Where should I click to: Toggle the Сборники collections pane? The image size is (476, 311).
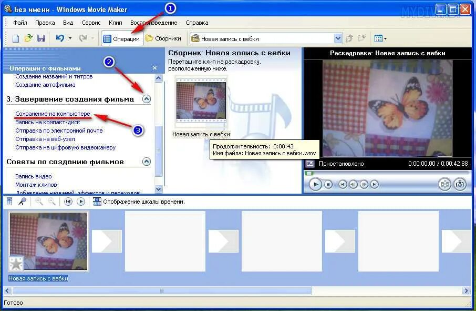click(x=163, y=38)
